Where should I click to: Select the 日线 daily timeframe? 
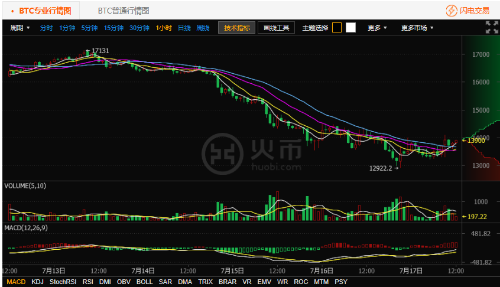point(184,28)
